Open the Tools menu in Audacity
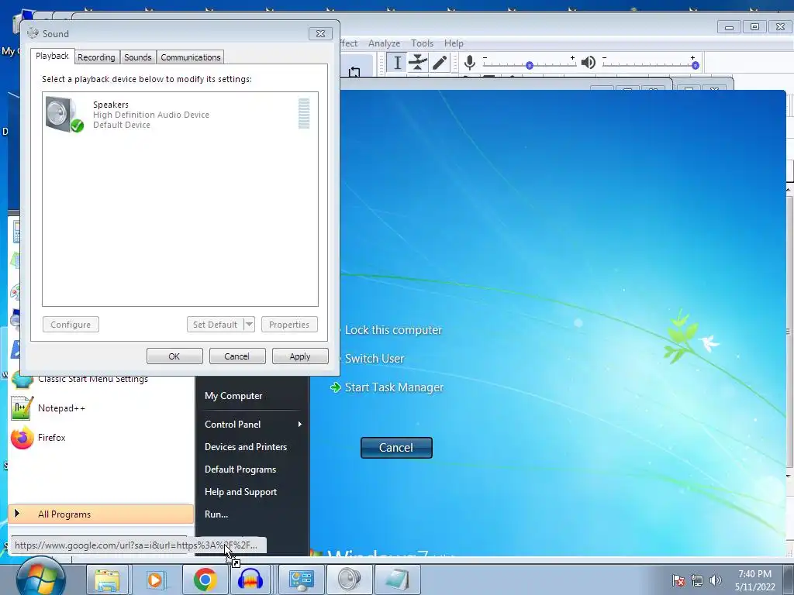The width and height of the screenshot is (794, 595). point(422,43)
